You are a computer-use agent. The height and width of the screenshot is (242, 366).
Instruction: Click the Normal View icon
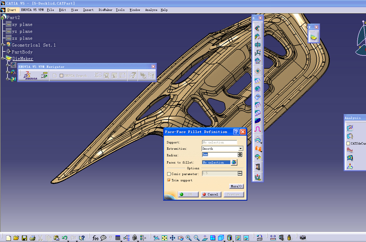tap(205, 238)
